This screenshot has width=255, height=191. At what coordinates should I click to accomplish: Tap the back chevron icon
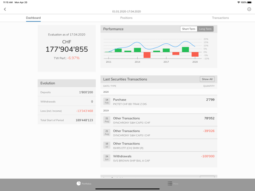5,9
